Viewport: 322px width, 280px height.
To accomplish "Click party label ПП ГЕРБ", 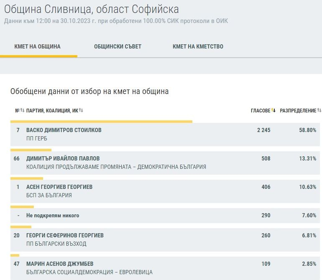I will [x=36, y=139].
